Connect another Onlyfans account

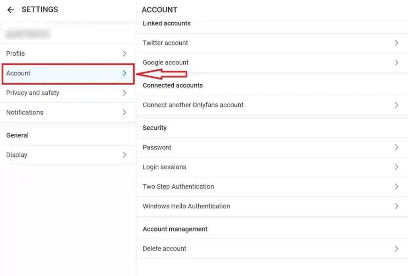click(x=272, y=105)
